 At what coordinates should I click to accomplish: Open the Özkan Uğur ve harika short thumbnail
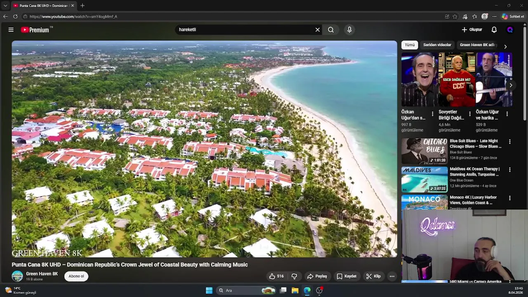click(494, 80)
